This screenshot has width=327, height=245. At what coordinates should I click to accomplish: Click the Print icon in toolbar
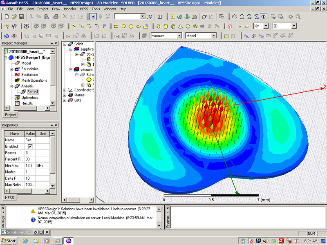click(x=56, y=17)
